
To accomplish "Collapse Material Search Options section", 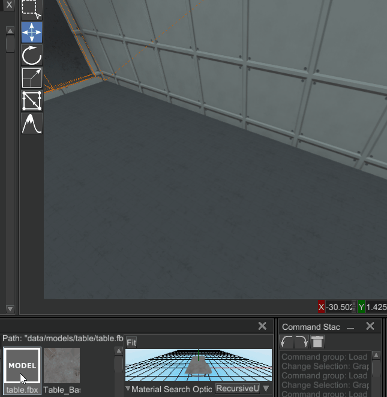I will [128, 389].
